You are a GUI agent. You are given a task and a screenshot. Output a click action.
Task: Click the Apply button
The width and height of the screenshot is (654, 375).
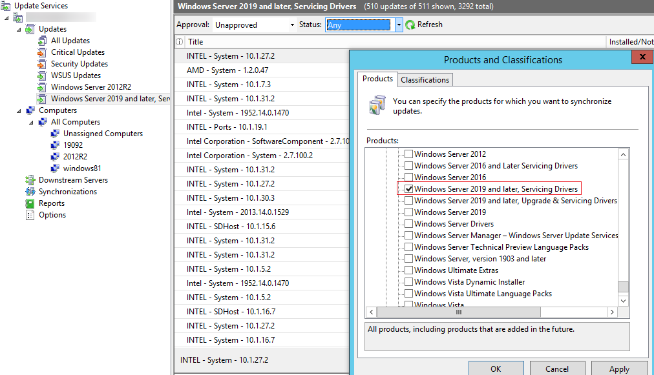[619, 369]
